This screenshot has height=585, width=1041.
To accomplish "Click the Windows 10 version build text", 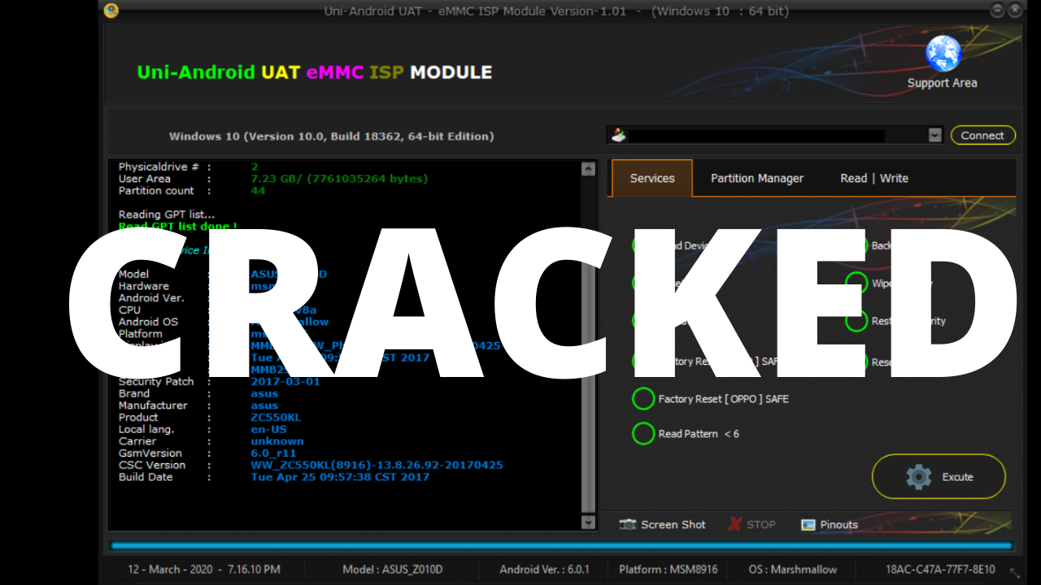I will click(x=331, y=136).
